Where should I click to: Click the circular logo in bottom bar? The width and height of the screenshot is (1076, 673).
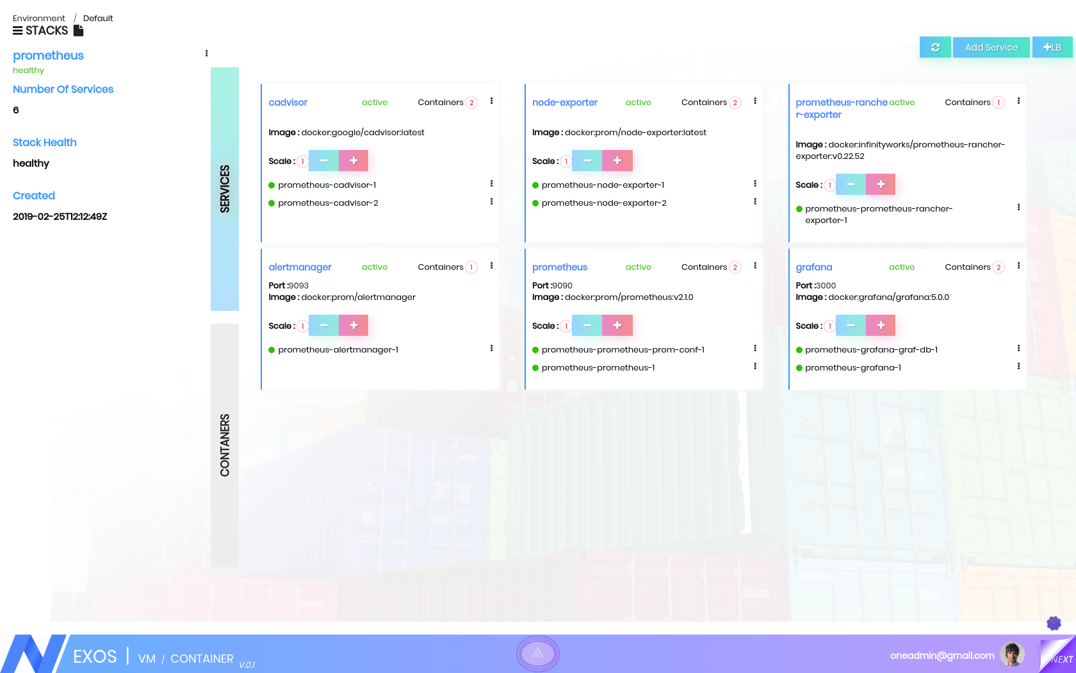point(538,653)
